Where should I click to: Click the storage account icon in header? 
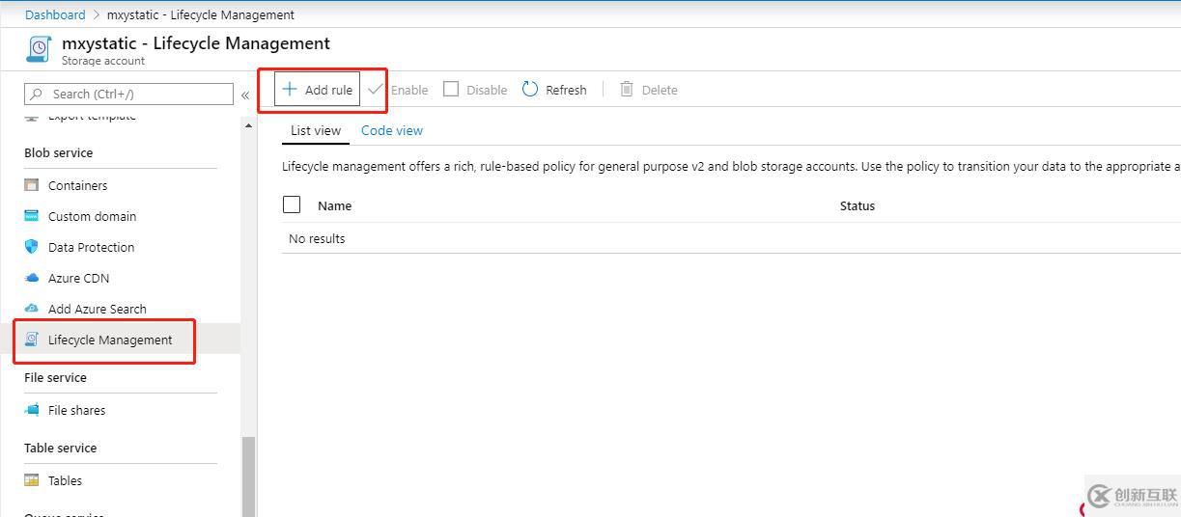39,50
